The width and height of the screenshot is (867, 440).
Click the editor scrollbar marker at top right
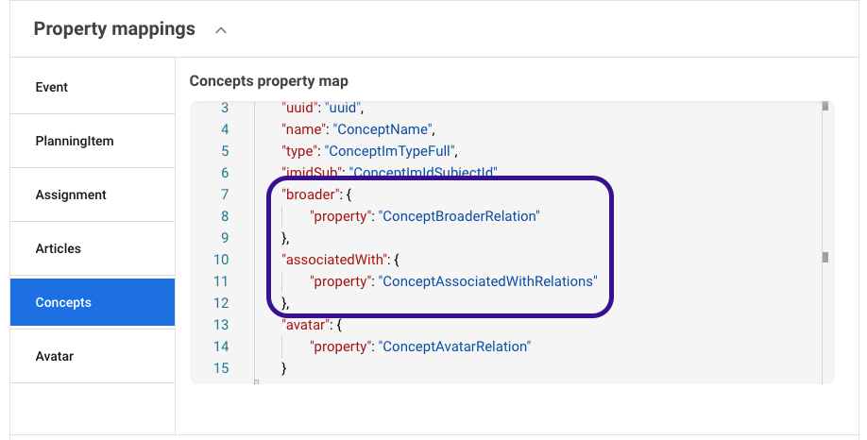824,107
